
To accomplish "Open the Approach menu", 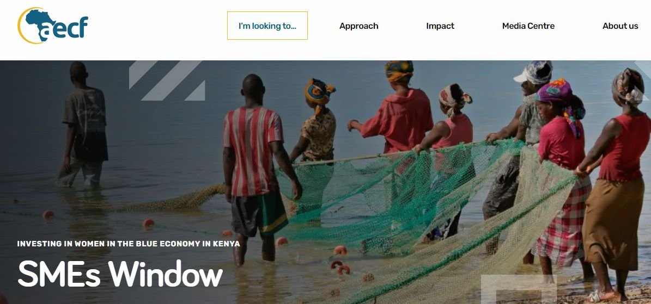I will (x=358, y=26).
